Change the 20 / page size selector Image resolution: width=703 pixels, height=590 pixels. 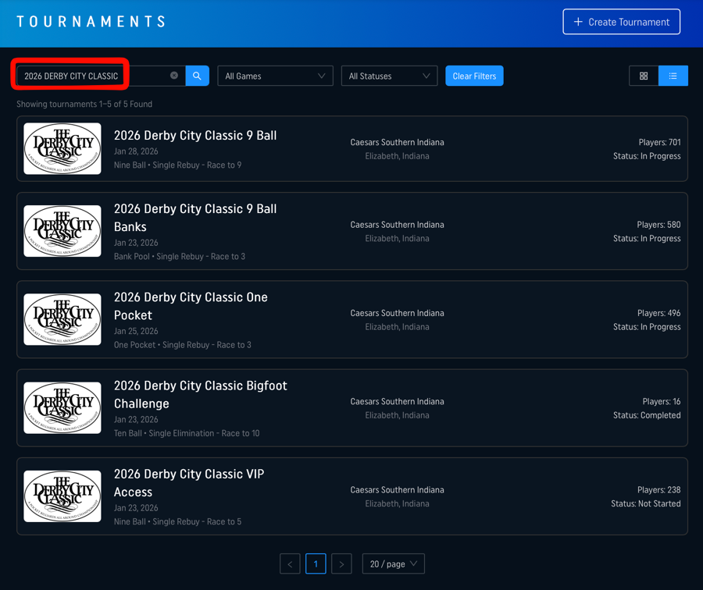point(393,563)
